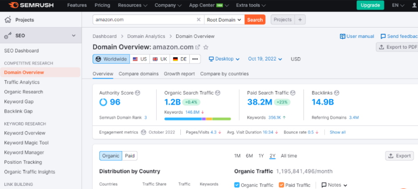Select the 1M time range

click(237, 156)
